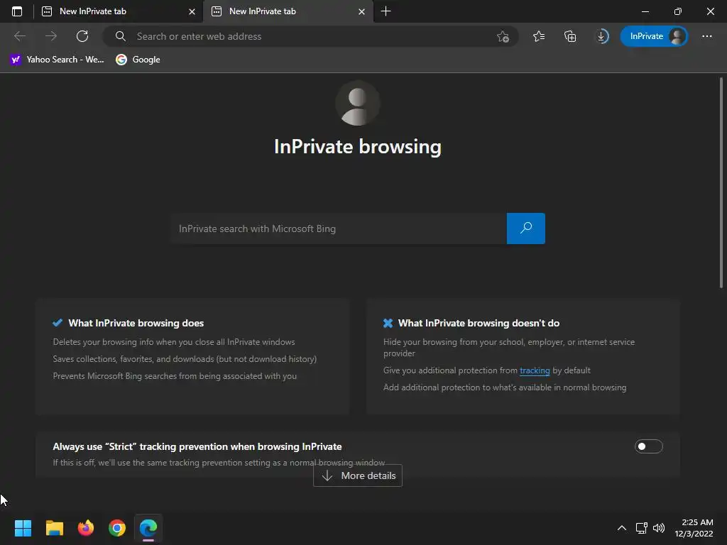The height and width of the screenshot is (545, 727).
Task: Click the Edge taskbar icon
Action: coord(148,528)
